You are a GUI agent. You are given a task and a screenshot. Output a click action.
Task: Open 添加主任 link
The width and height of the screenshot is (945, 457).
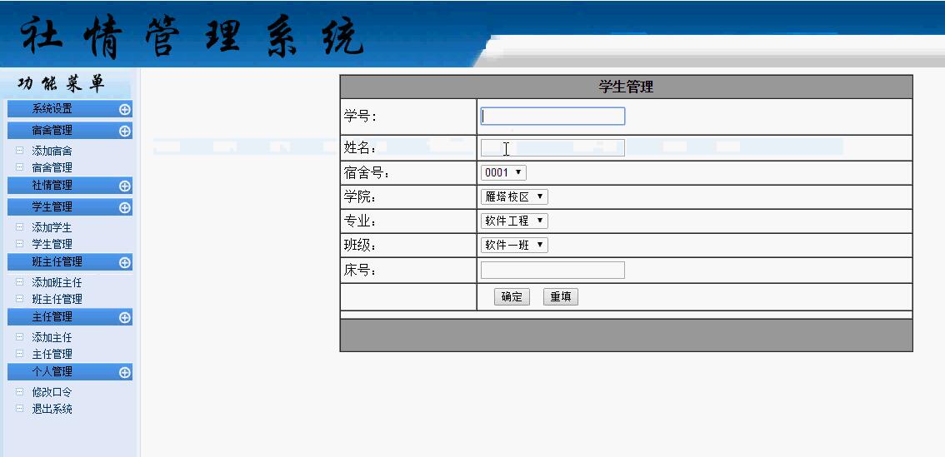(x=52, y=338)
